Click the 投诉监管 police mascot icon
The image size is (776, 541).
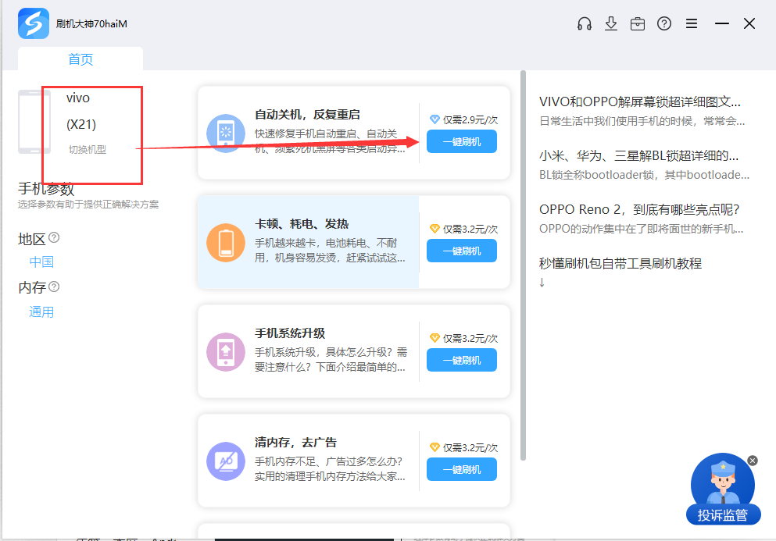[x=722, y=484]
